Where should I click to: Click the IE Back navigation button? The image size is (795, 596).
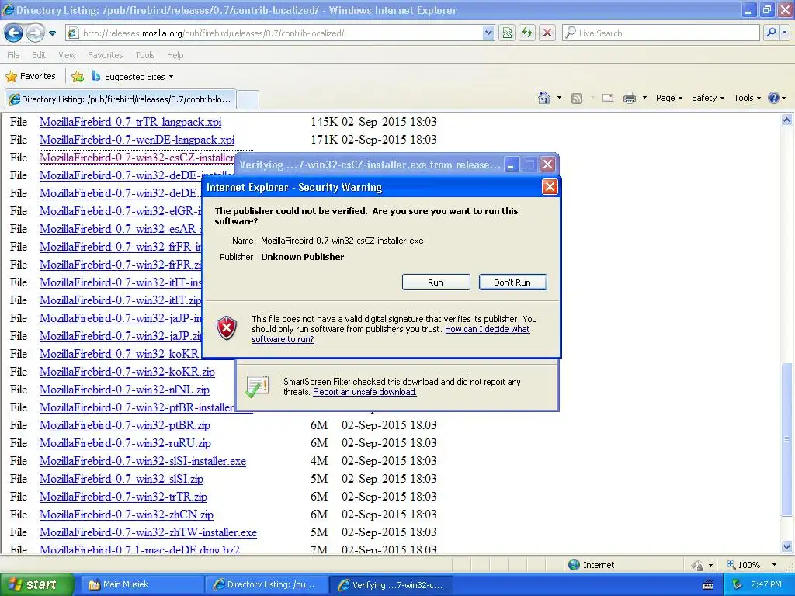(x=14, y=33)
